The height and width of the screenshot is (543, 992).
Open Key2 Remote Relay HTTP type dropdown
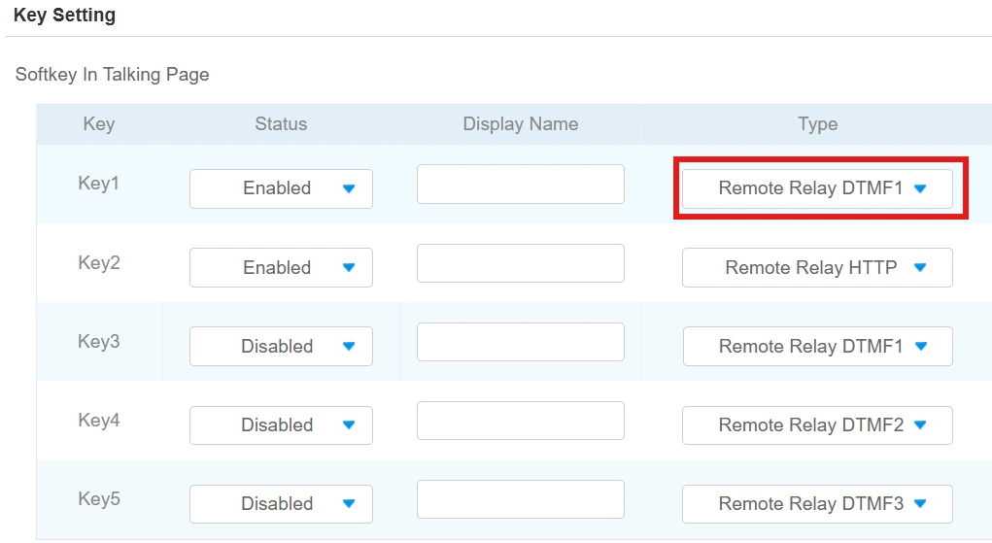pos(817,267)
